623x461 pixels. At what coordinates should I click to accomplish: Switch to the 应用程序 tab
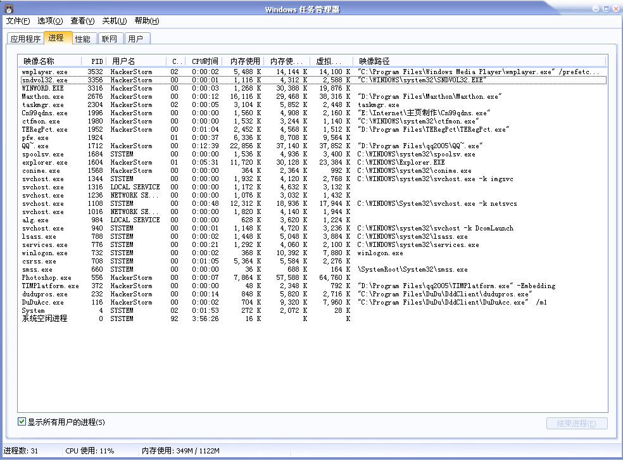tap(25, 39)
